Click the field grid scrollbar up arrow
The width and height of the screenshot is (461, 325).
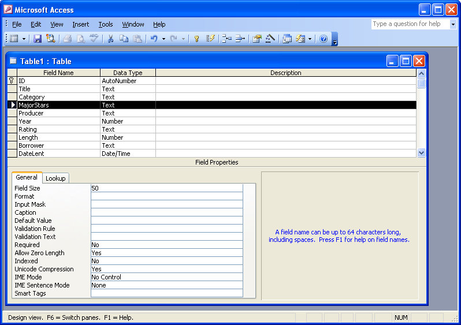[421, 73]
